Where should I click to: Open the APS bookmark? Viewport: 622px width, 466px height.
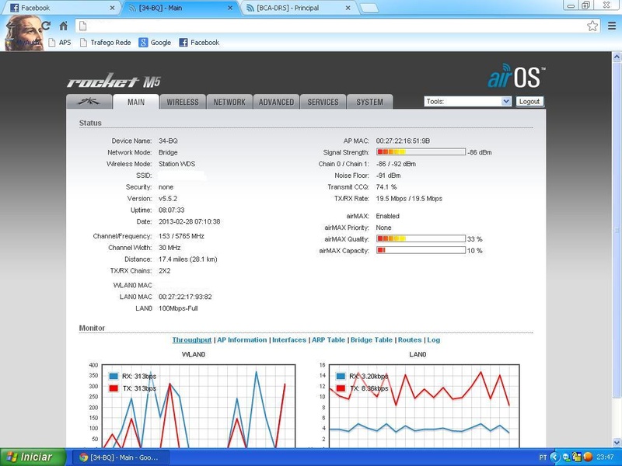tap(60, 43)
